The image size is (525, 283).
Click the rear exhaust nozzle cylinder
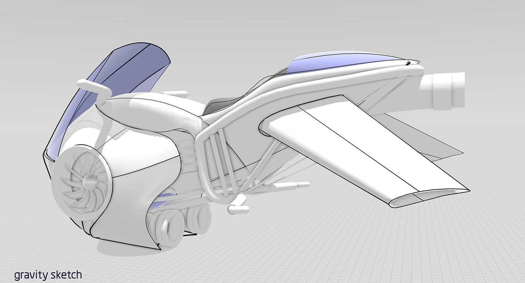[448, 91]
